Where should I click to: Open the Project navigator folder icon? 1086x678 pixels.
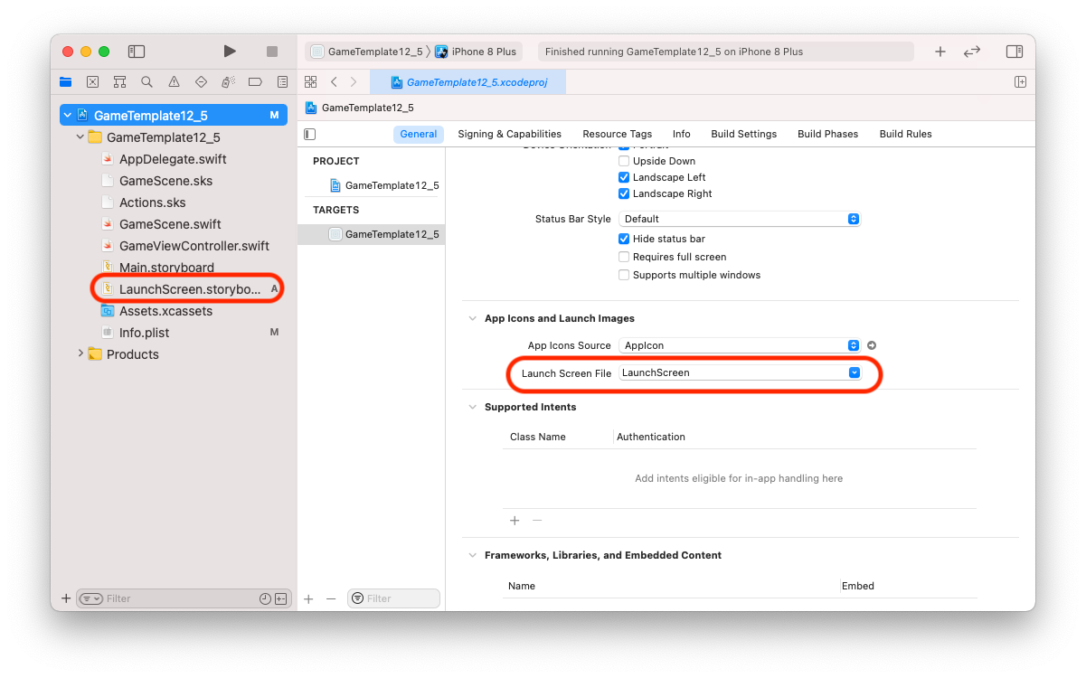click(x=66, y=81)
